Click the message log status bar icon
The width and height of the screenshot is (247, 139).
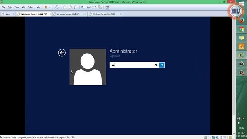click(x=230, y=137)
